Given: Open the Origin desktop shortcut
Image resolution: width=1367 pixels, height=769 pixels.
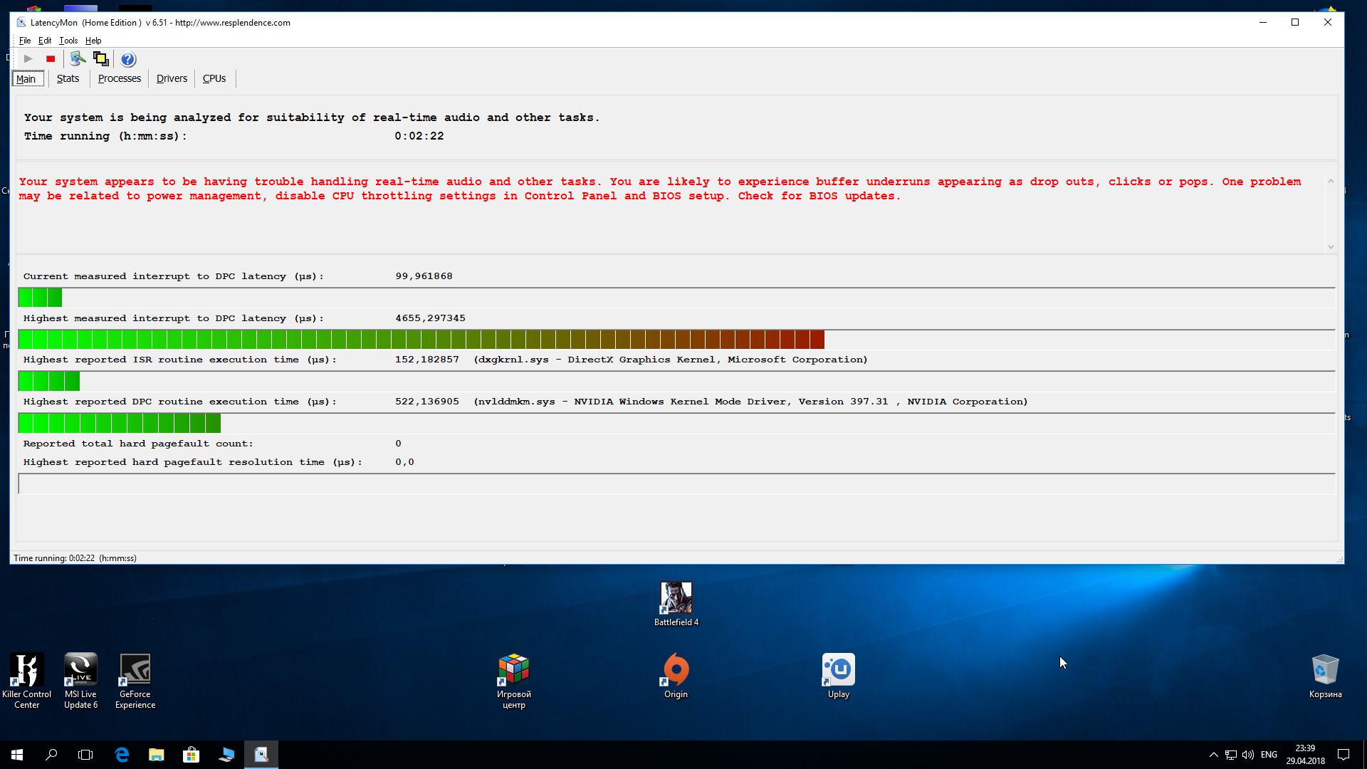Looking at the screenshot, I should 676,676.
